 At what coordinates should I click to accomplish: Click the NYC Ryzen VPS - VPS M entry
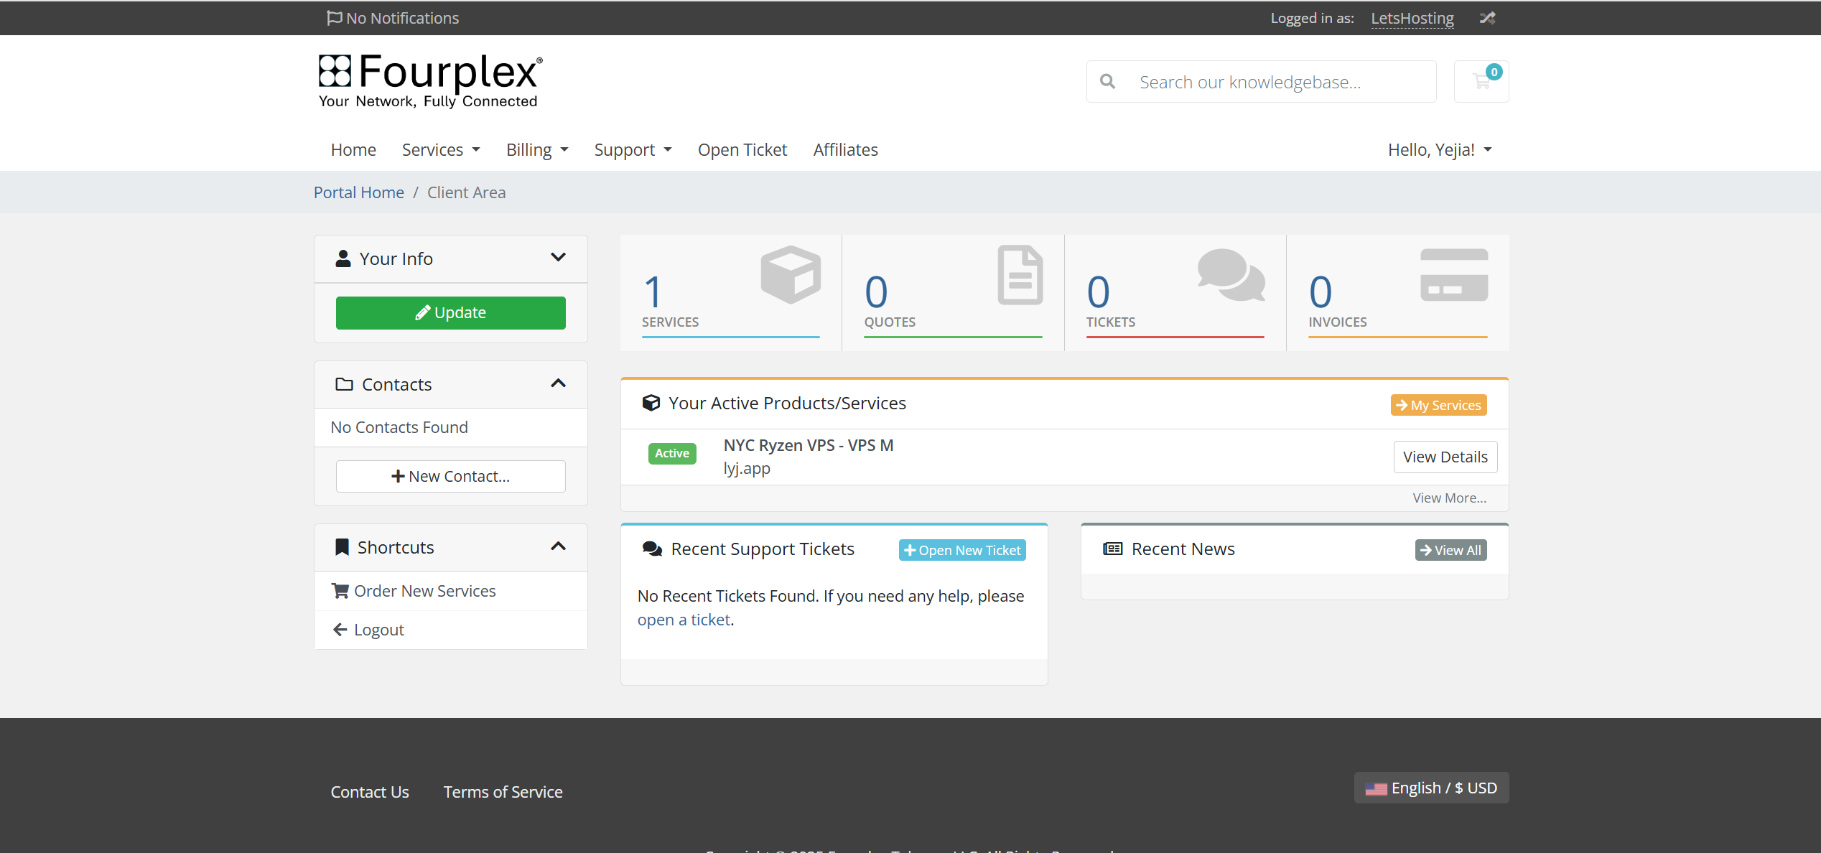point(809,445)
